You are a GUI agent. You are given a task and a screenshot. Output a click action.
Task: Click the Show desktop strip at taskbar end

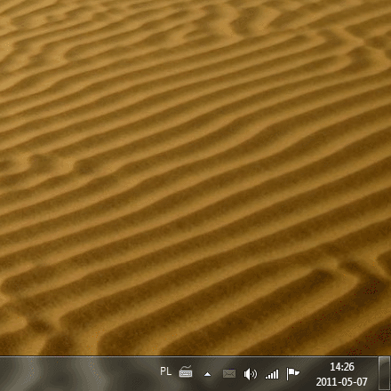385,374
